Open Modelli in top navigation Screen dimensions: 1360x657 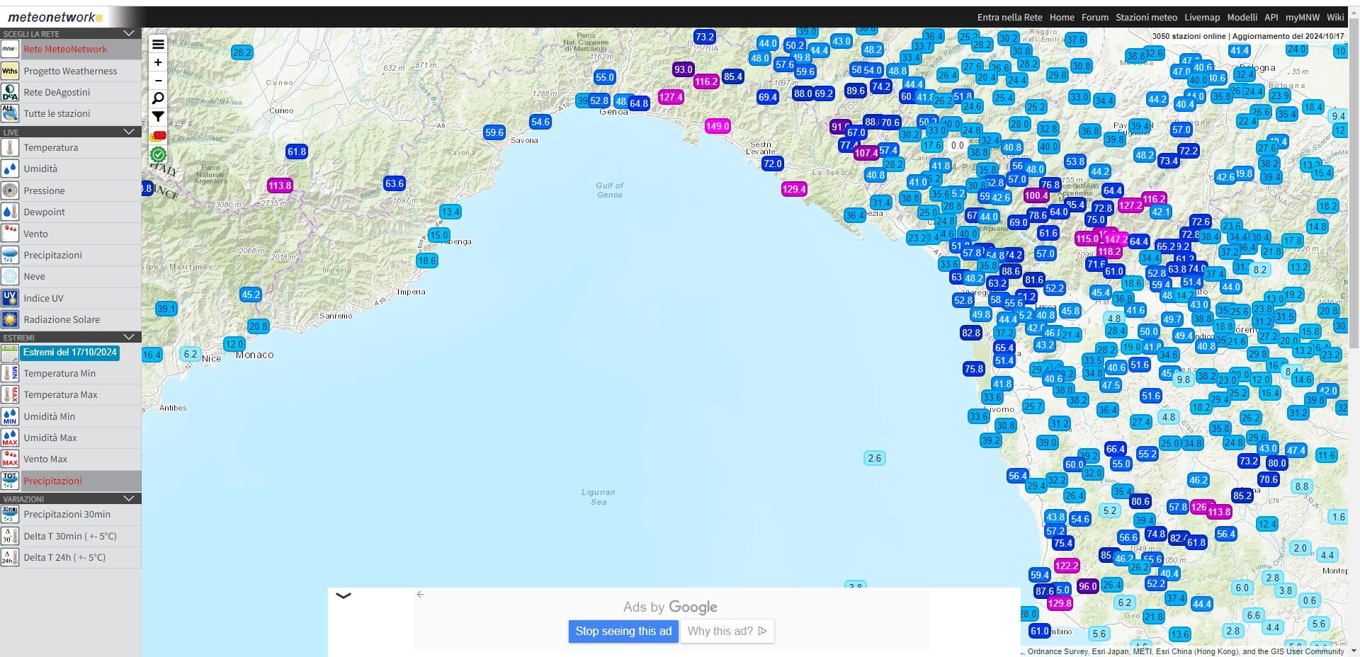(1242, 17)
